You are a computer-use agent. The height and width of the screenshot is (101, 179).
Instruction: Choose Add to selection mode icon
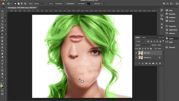coord(18,4)
